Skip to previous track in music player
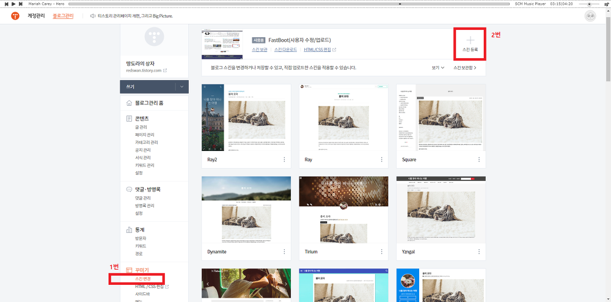The width and height of the screenshot is (611, 302). [7, 4]
